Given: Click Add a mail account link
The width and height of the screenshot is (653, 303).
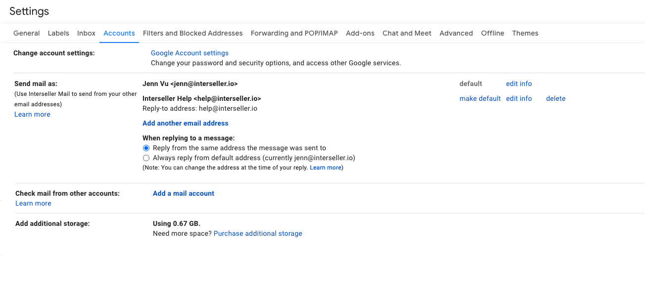Looking at the screenshot, I should tap(184, 193).
